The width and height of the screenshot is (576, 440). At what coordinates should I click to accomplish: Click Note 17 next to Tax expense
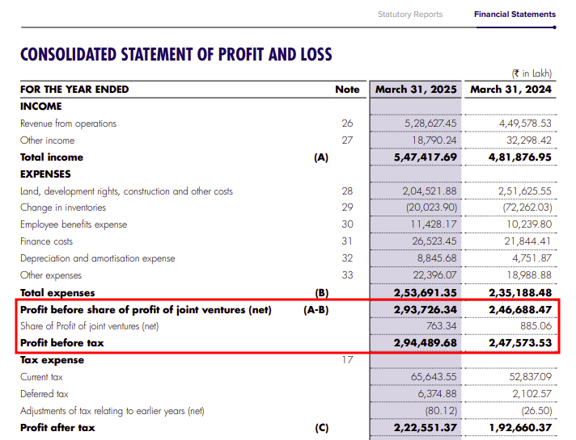348,360
